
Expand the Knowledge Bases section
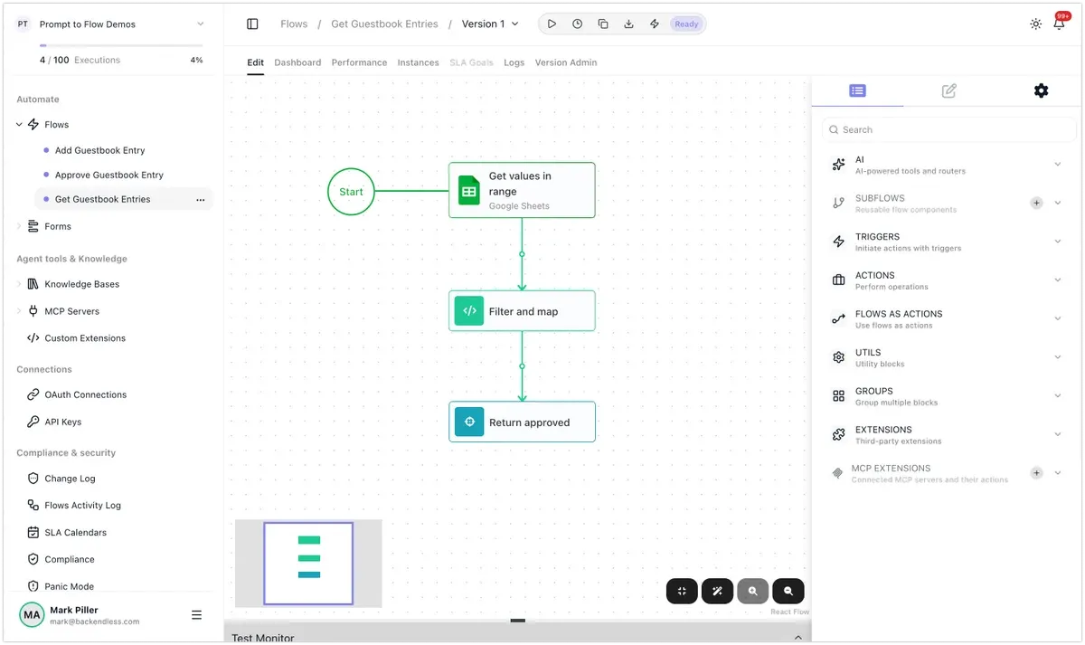coord(19,284)
